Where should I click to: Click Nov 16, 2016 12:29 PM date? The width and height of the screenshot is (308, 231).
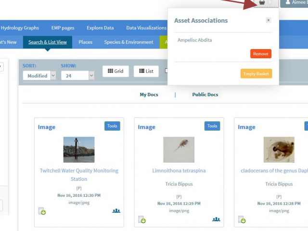point(179,204)
